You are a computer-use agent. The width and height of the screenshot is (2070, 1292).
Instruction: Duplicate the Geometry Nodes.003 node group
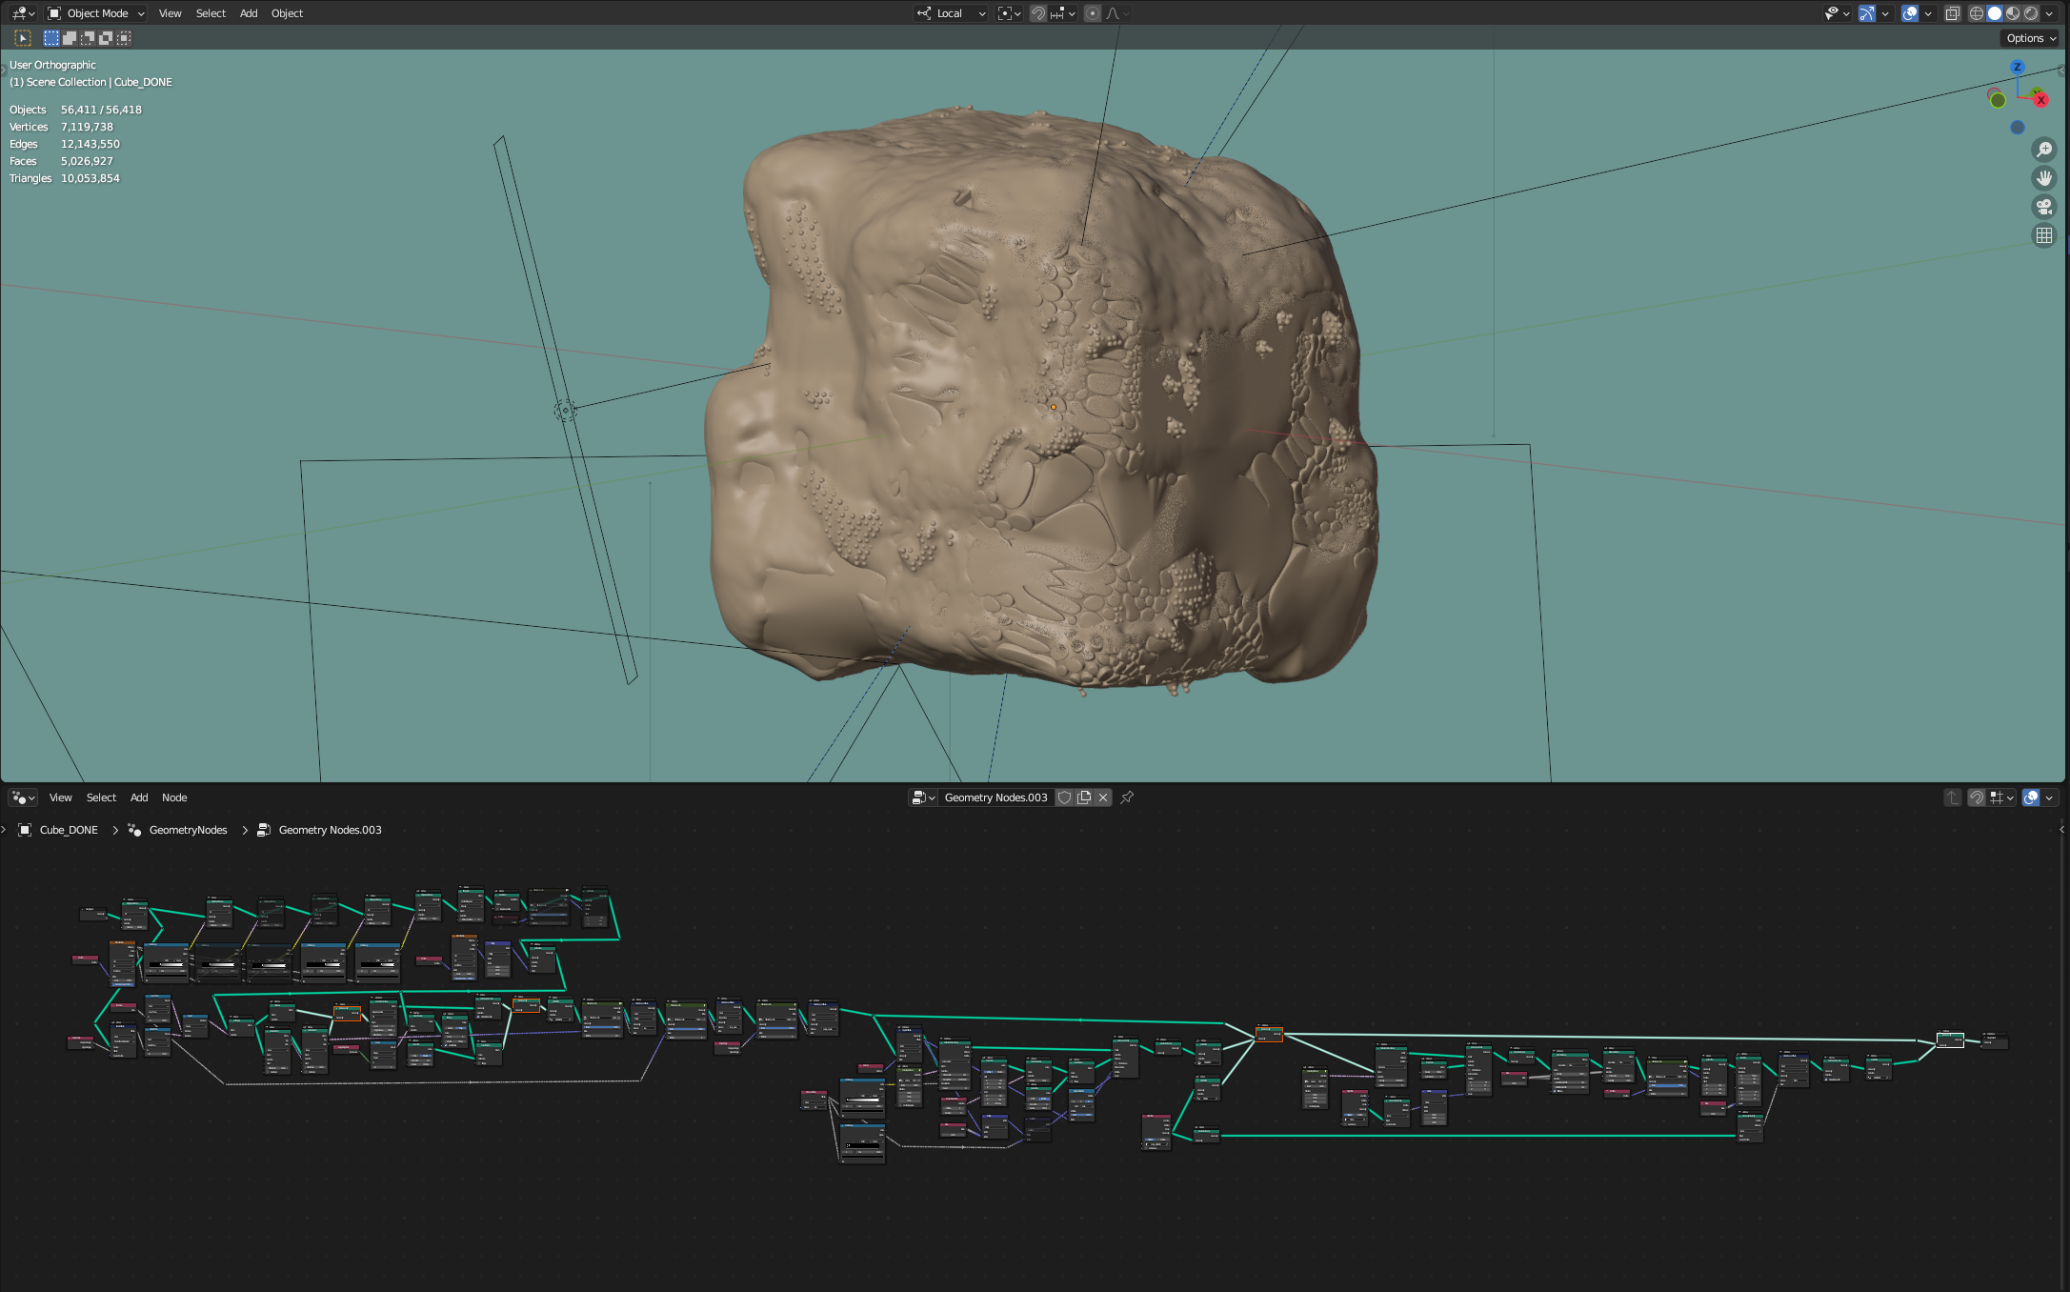pyautogui.click(x=1084, y=797)
